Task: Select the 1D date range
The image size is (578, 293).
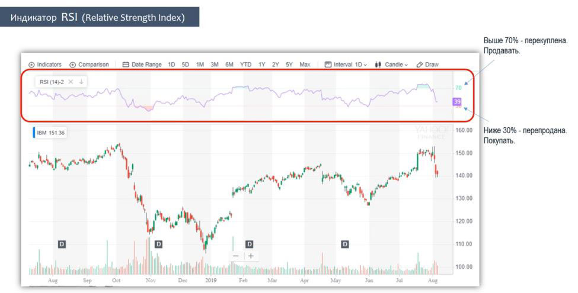Action: pos(171,65)
